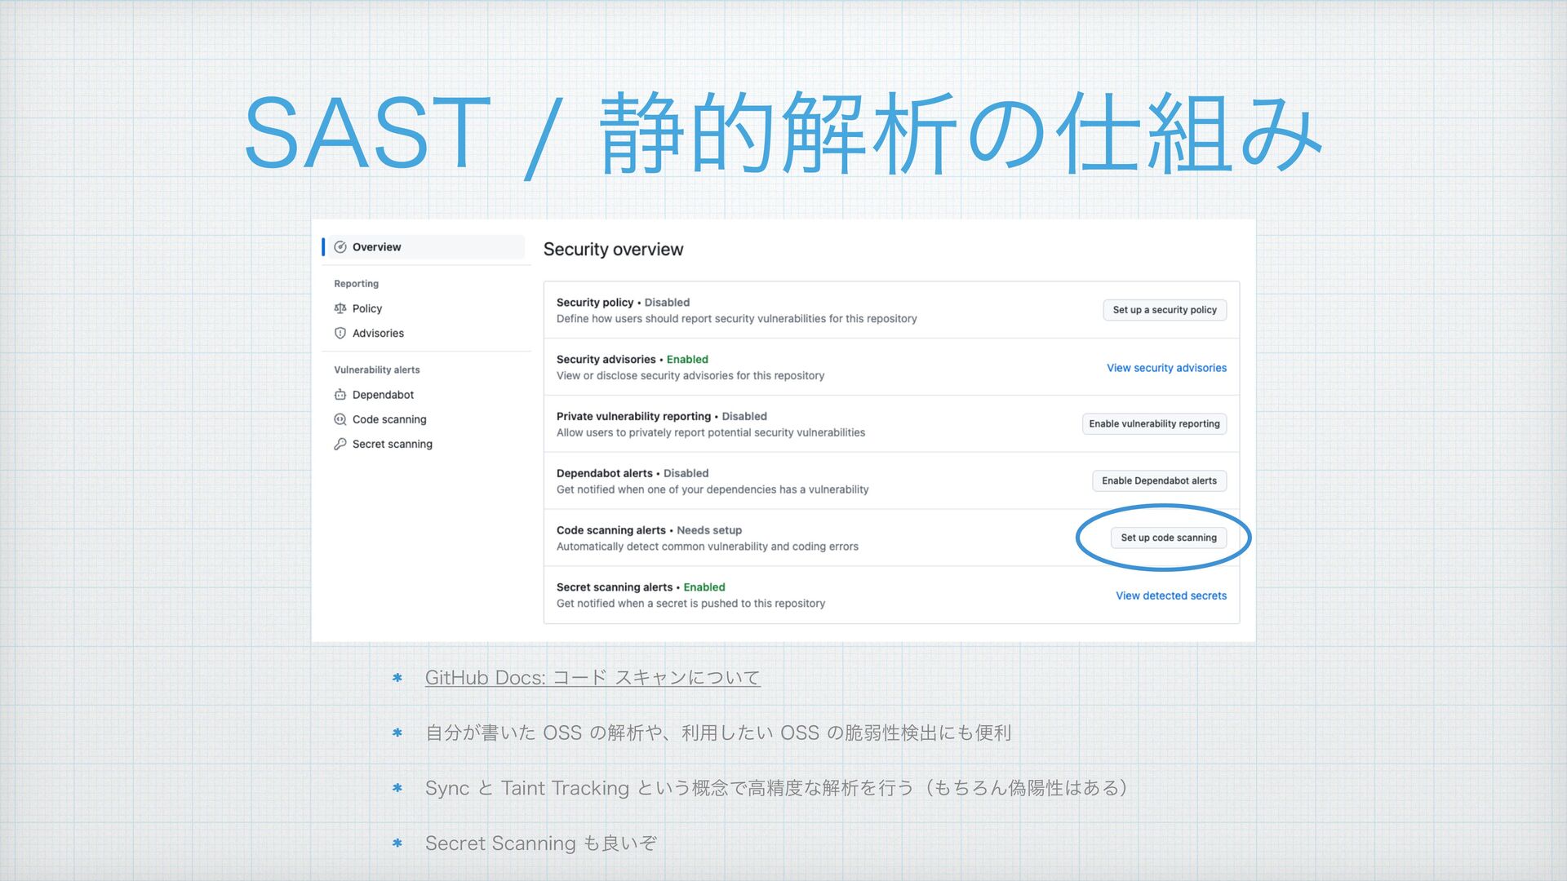Screen dimensions: 1567x881
Task: Go to Advisories in the sidebar
Action: [x=378, y=333]
